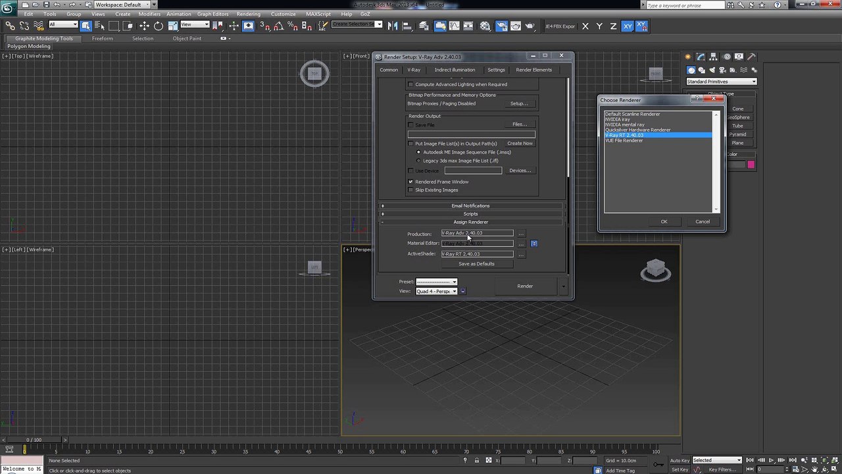Open the View dropdown showing Quad 4
The image size is (842, 474).
tap(436, 291)
